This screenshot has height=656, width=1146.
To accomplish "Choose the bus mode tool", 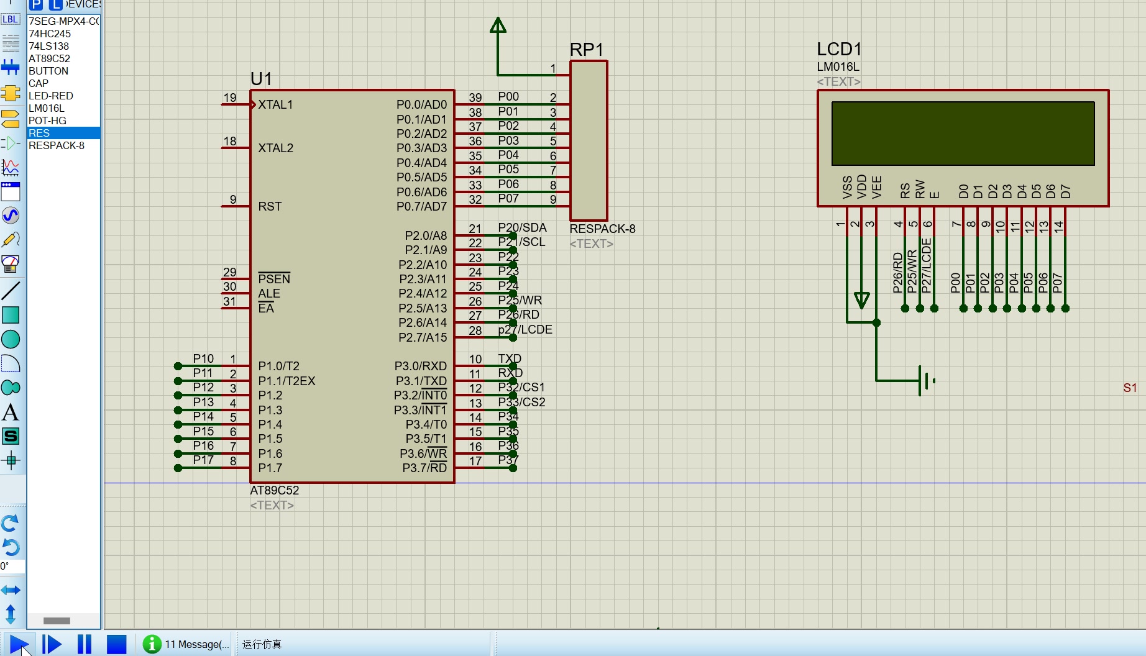I will click(11, 66).
